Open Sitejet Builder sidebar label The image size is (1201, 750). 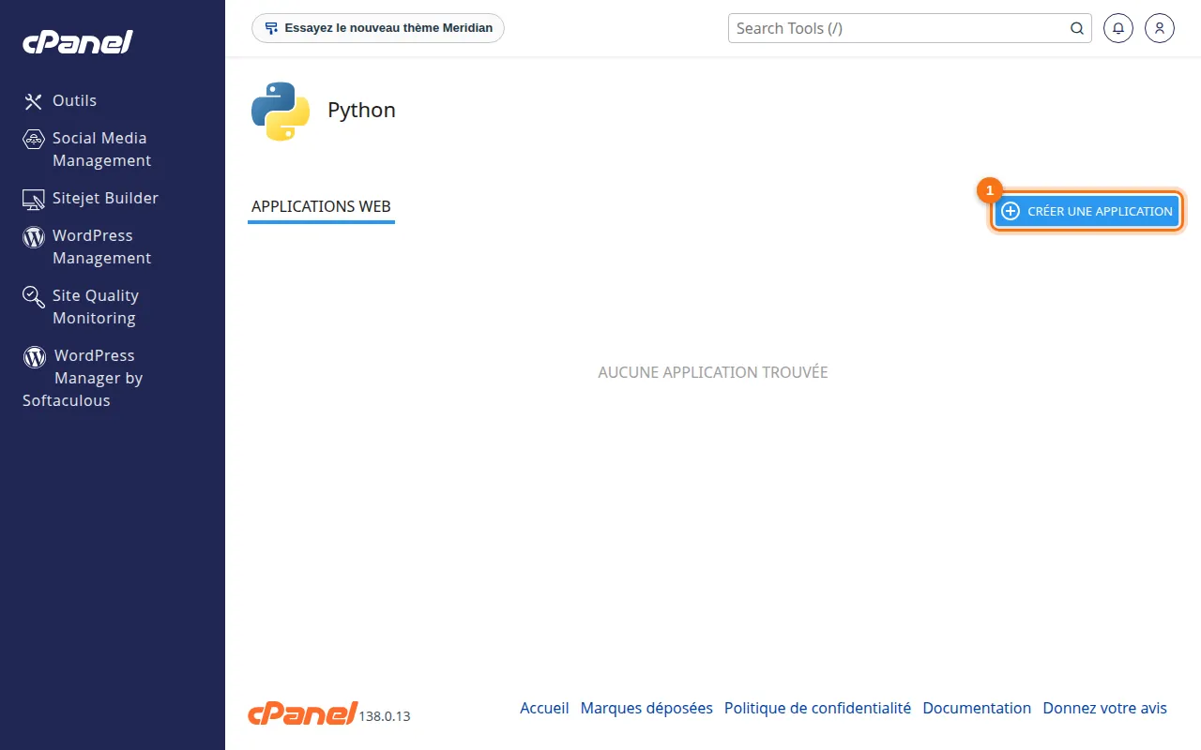pos(105,198)
